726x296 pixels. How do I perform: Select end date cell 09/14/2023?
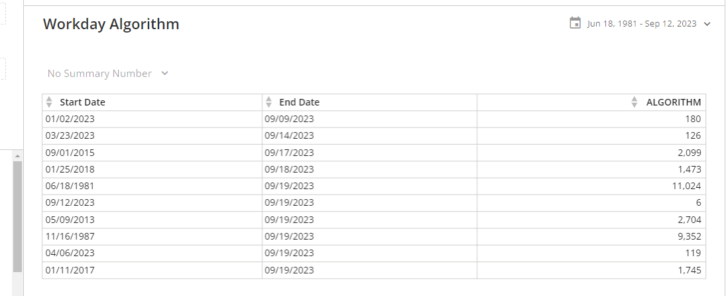click(289, 136)
